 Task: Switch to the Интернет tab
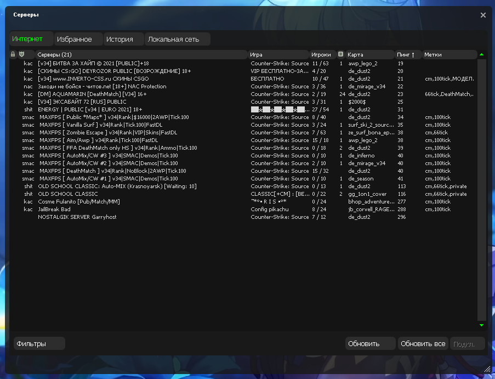pyautogui.click(x=31, y=39)
